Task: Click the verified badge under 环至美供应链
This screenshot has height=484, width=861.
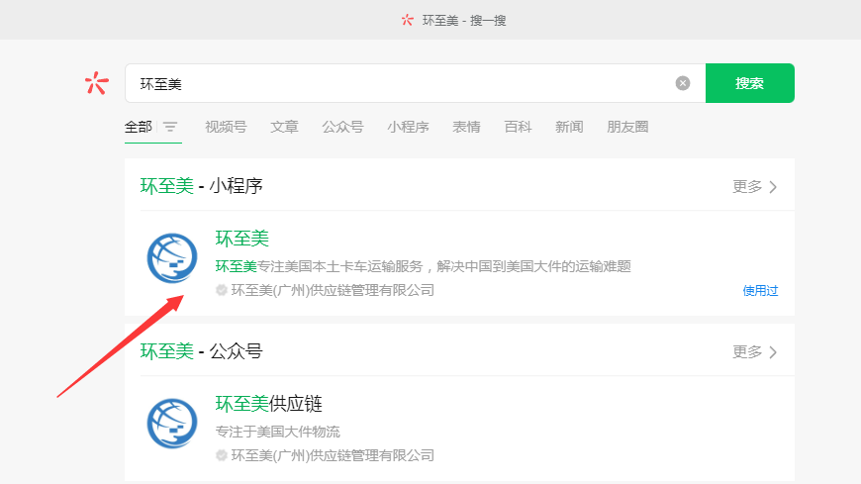Action: 222,455
